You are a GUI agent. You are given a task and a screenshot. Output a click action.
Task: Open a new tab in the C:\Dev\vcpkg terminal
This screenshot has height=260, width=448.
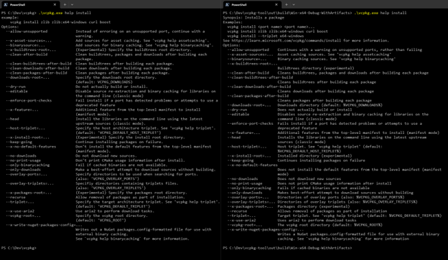click(65, 4)
